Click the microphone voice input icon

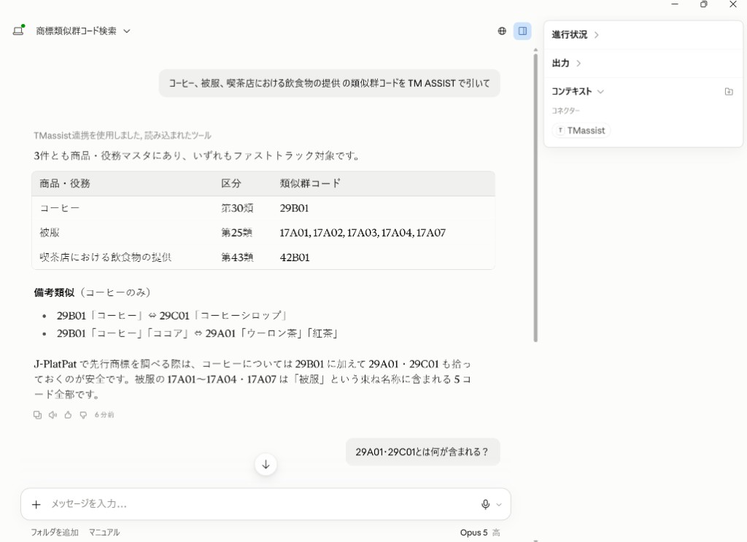(485, 504)
